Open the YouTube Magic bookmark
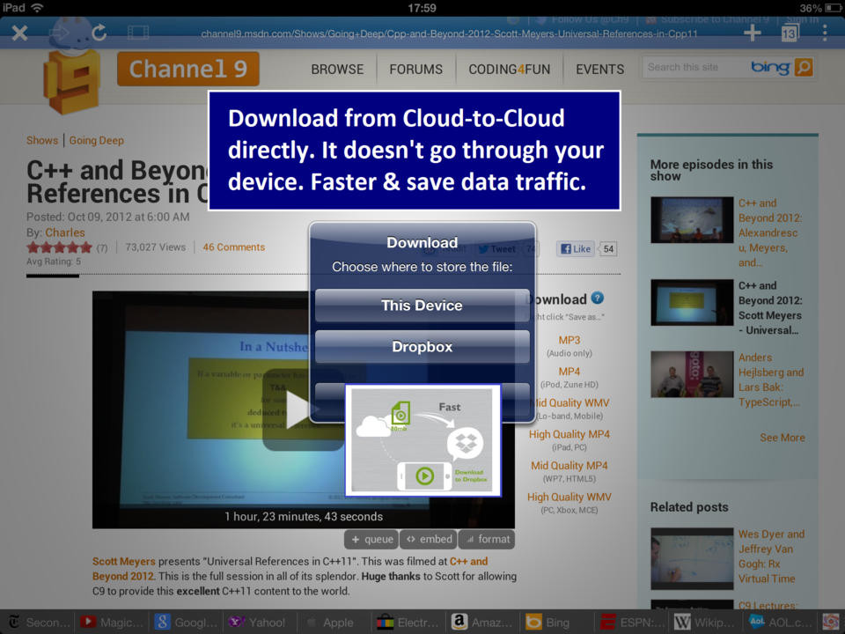Image resolution: width=845 pixels, height=634 pixels. point(112,623)
